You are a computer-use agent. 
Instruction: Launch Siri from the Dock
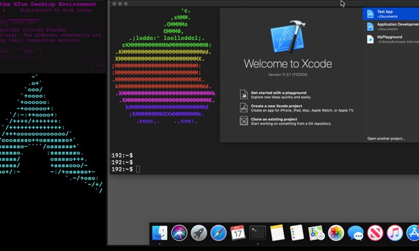click(x=179, y=233)
